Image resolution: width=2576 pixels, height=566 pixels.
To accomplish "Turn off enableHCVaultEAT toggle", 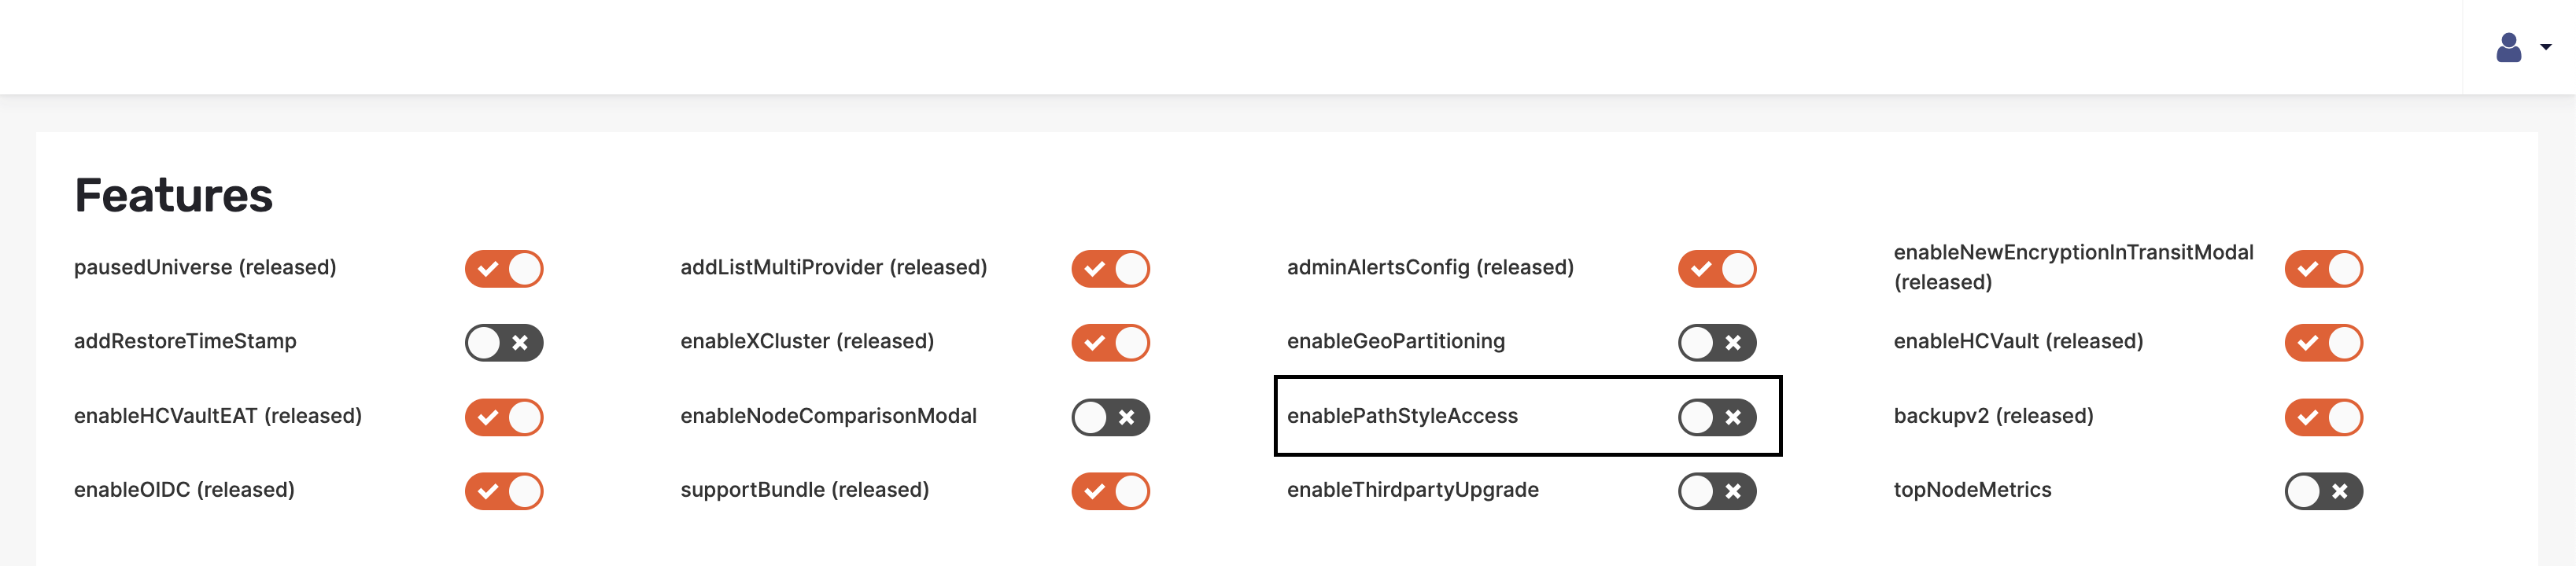I will click(504, 417).
